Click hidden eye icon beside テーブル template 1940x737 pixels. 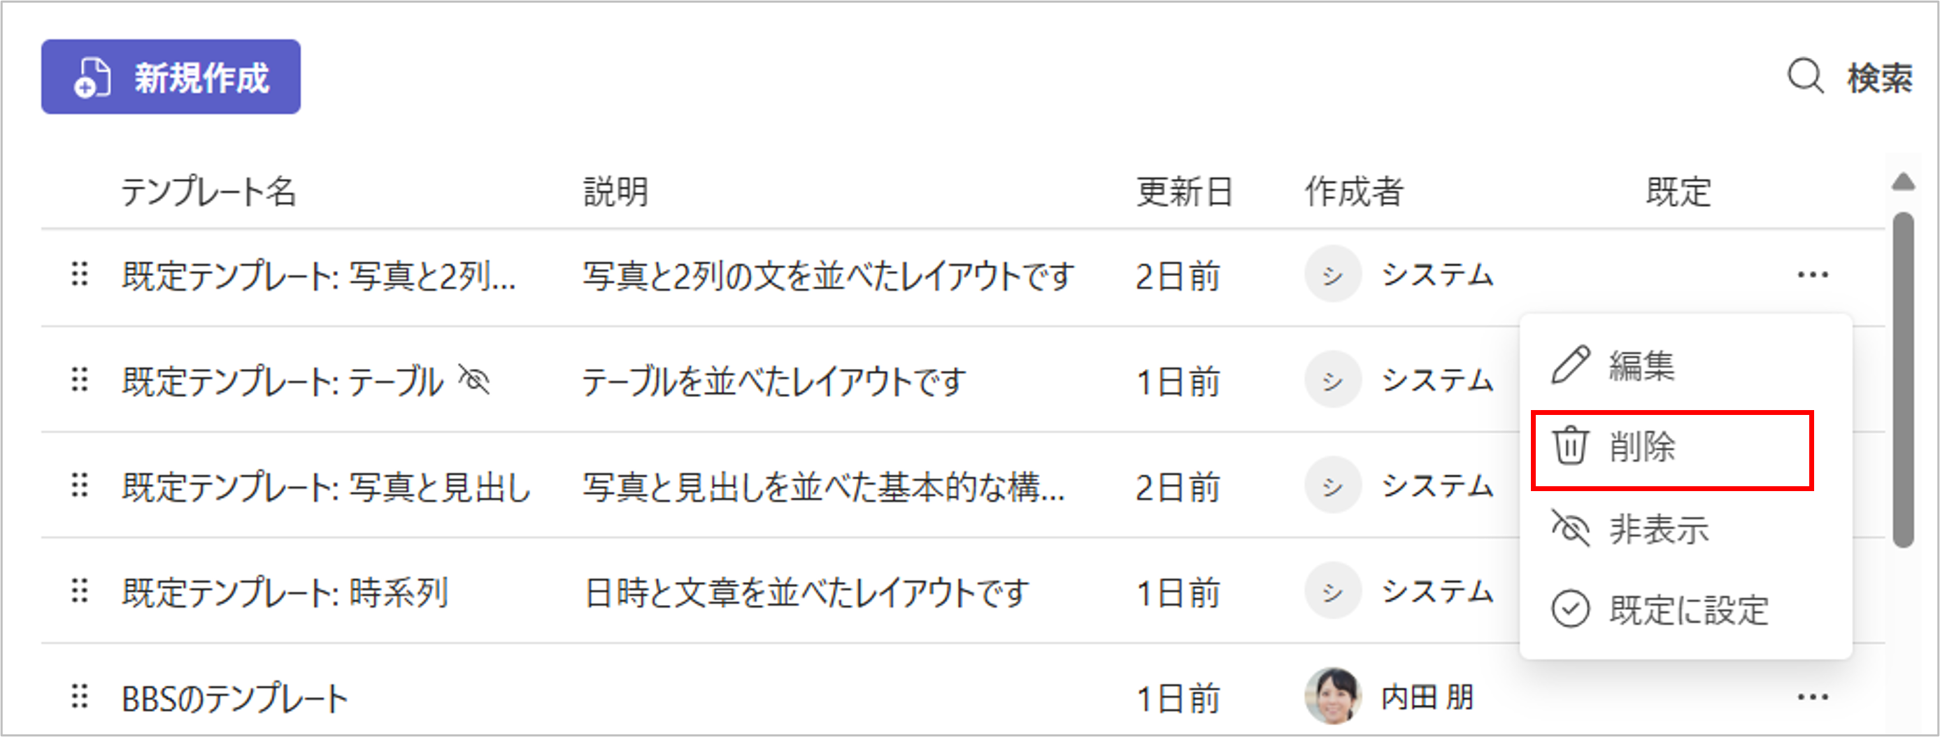coord(474,380)
